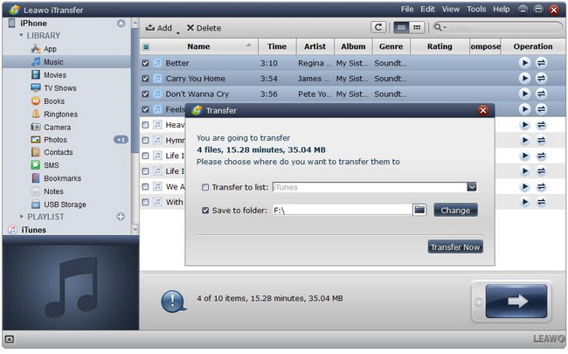The width and height of the screenshot is (568, 354).
Task: Click the Change folder button
Action: [455, 210]
